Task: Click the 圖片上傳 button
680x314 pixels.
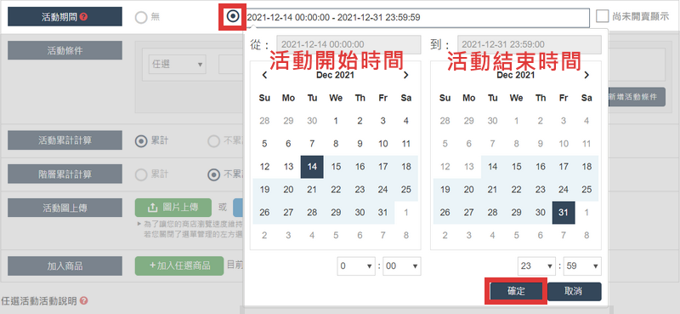Action: [173, 208]
